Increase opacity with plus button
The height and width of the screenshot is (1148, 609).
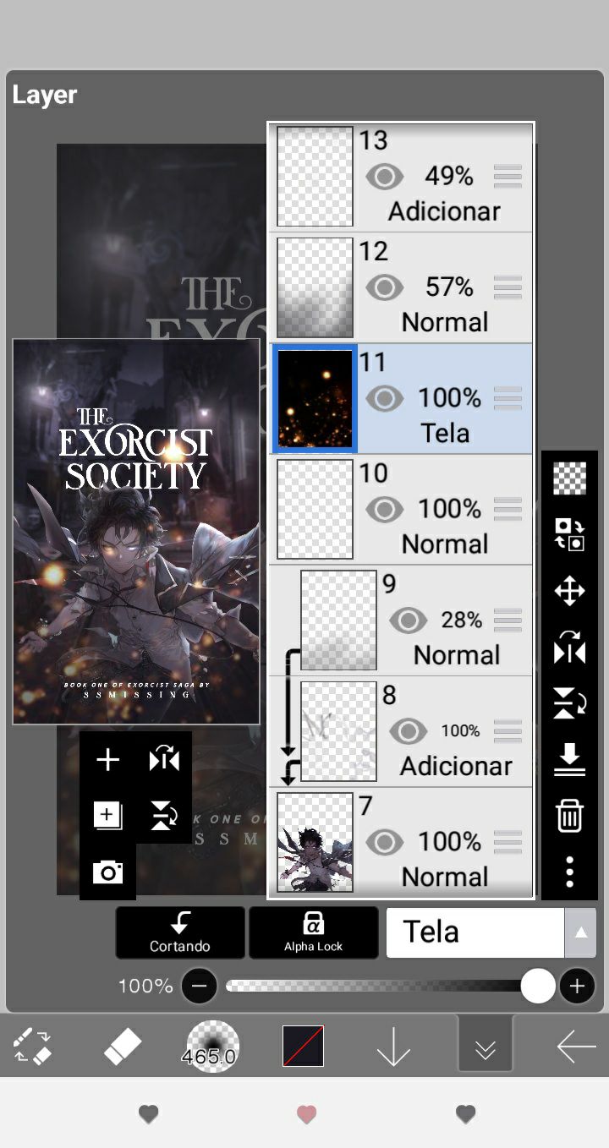pyautogui.click(x=577, y=986)
